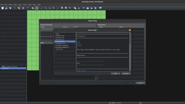
Task: Click the Zoom Out magnifier icon
Action: (x=66, y=8)
